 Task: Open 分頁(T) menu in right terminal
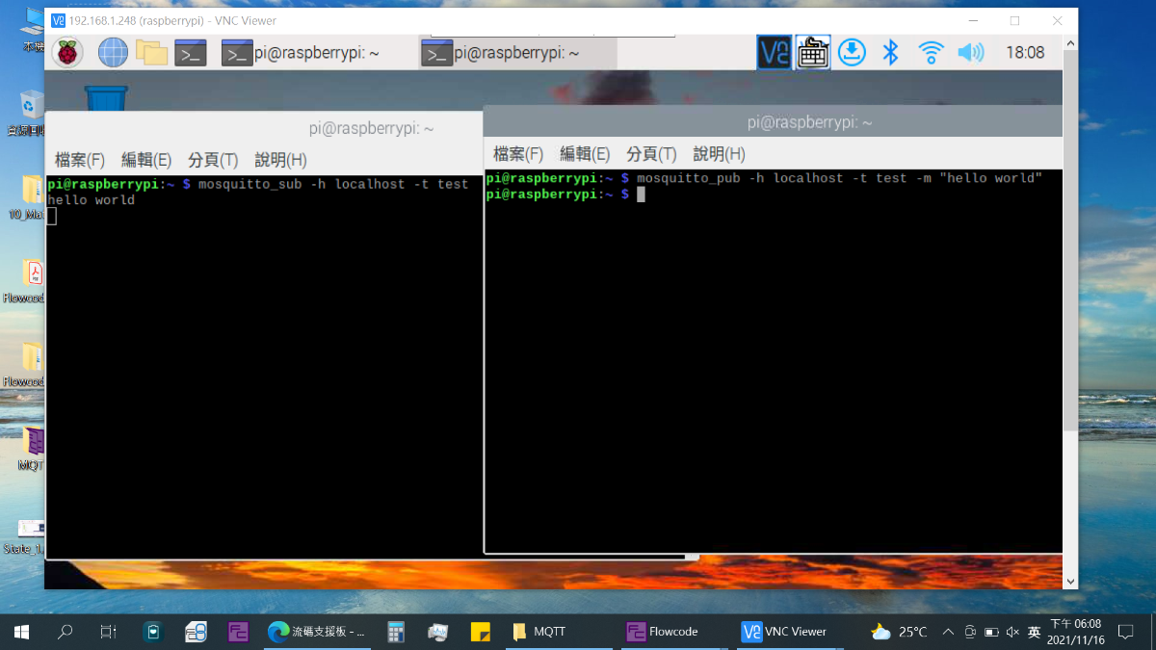[651, 154]
